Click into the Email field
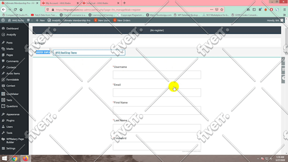 point(157,93)
